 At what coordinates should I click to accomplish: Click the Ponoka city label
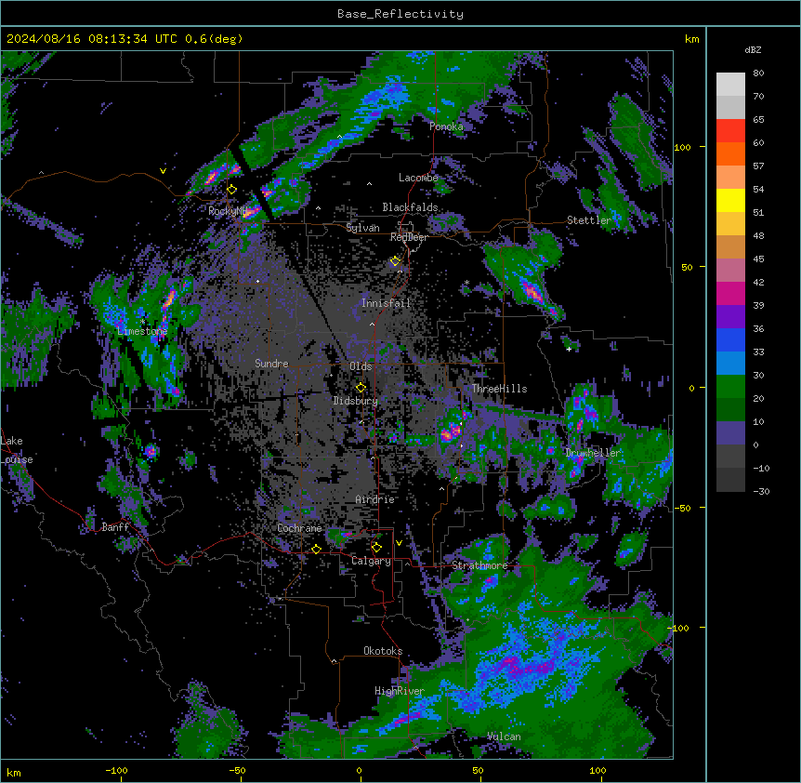446,126
